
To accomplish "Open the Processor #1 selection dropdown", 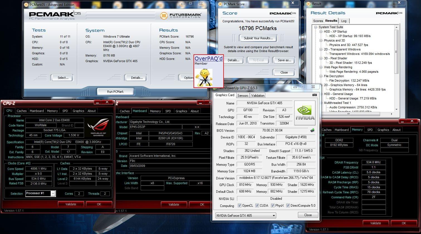I will [x=53, y=193].
